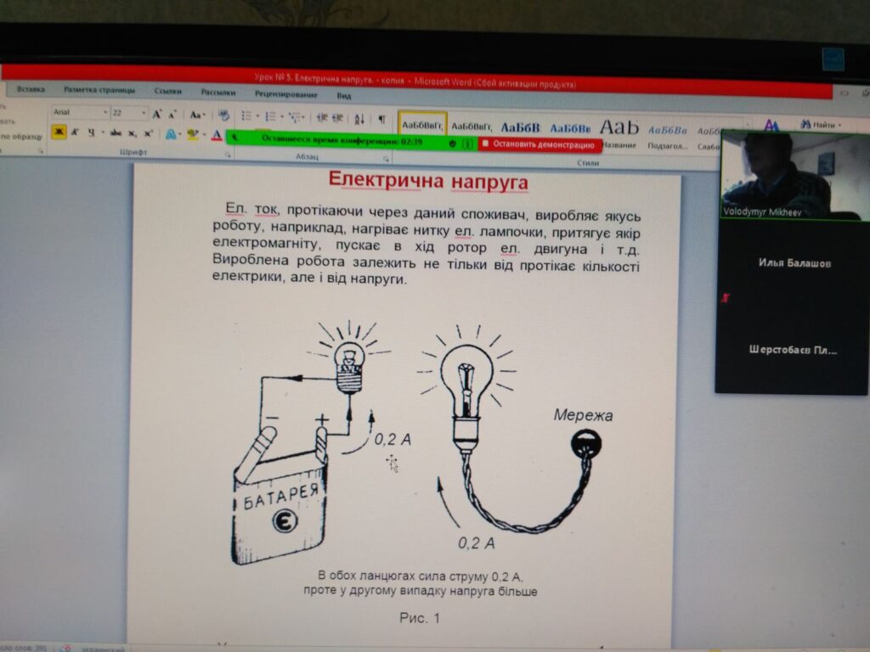Click the Найти (Find) button
870x652 pixels.
coord(820,125)
